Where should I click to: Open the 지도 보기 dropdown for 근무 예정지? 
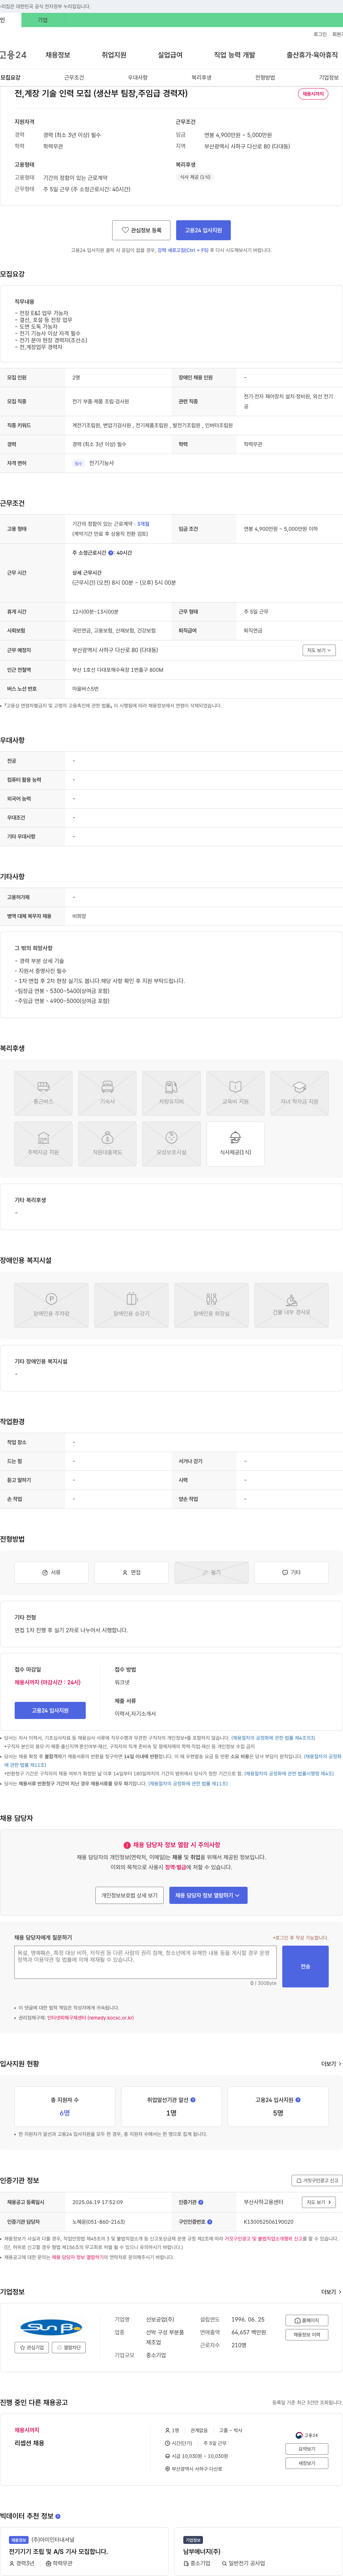pyautogui.click(x=319, y=650)
